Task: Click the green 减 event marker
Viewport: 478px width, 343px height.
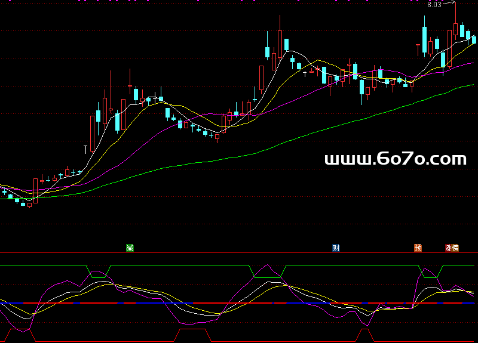Action: pyautogui.click(x=130, y=248)
